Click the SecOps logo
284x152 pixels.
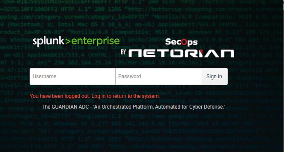[x=181, y=42]
